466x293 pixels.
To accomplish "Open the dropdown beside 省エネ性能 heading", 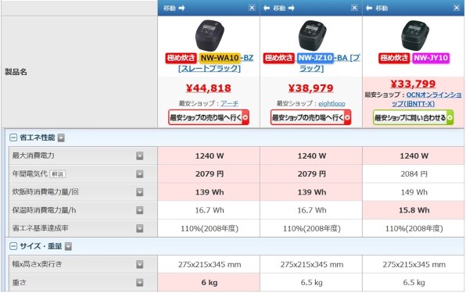I will pyautogui.click(x=61, y=138).
